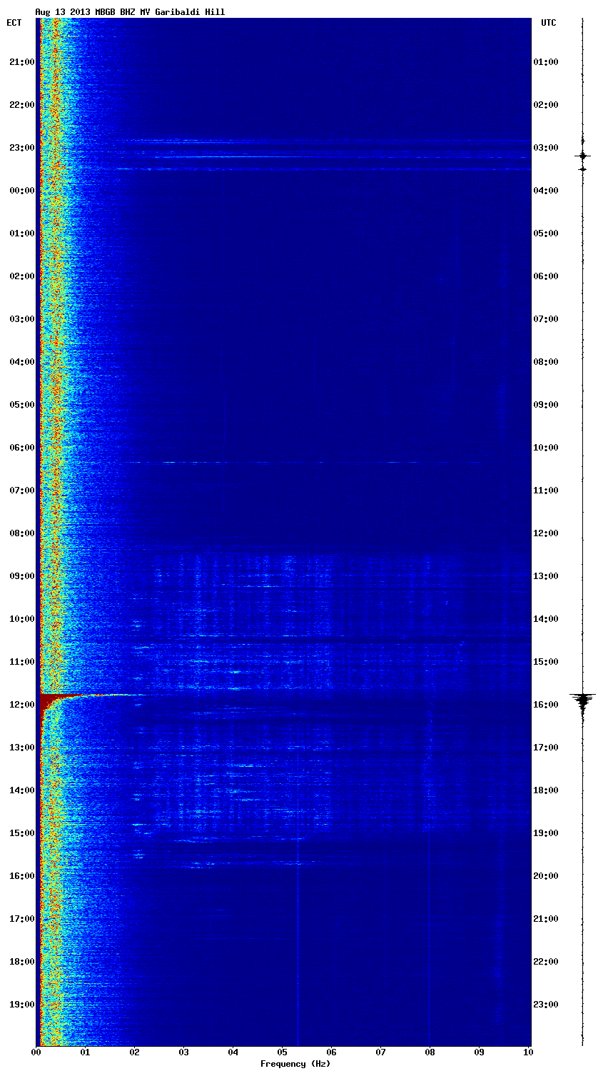Click the 16:00 label on the ECT axis
Image resolution: width=608 pixels, height=1071 pixels.
pyautogui.click(x=21, y=876)
